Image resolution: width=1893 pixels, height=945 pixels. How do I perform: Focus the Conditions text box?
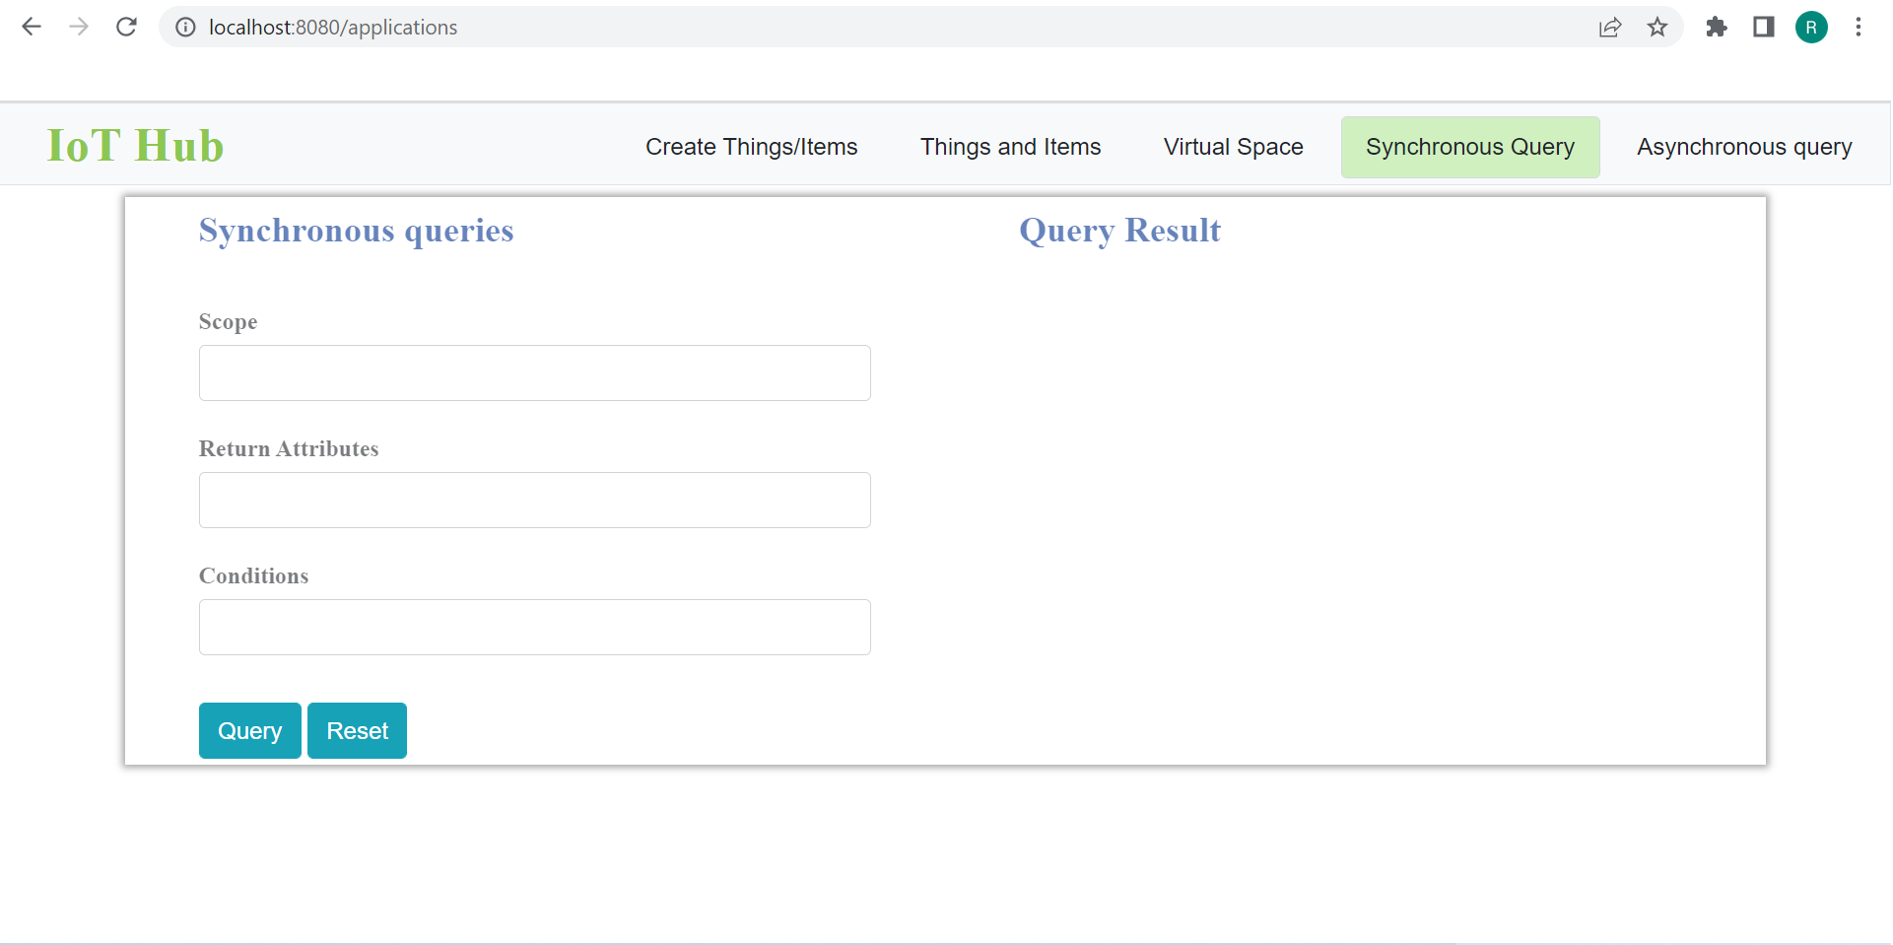[x=534, y=627]
